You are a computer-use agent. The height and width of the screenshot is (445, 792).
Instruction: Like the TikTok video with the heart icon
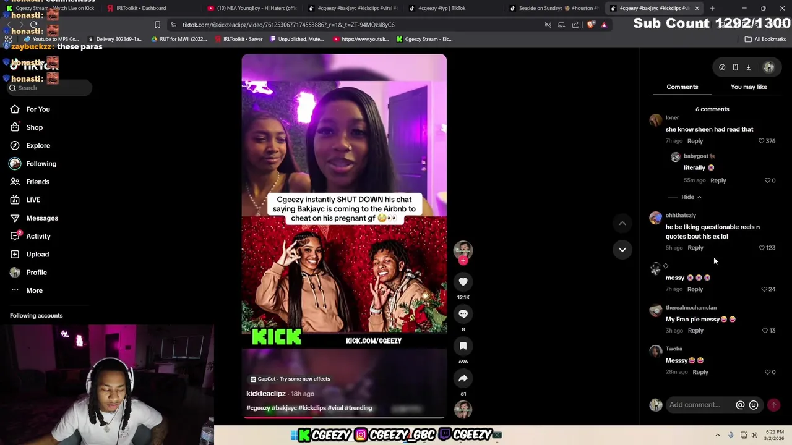[x=463, y=282]
